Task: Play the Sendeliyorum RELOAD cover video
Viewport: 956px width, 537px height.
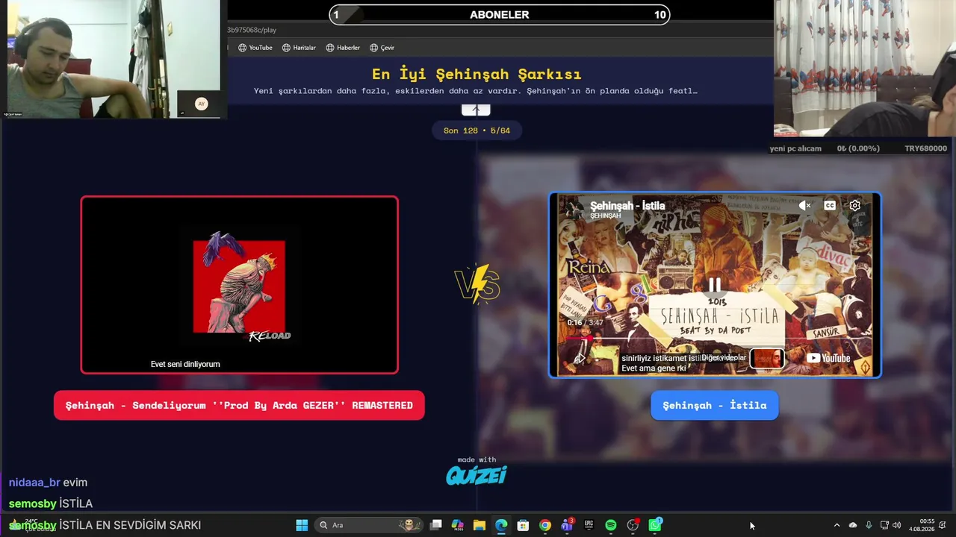Action: coord(239,284)
